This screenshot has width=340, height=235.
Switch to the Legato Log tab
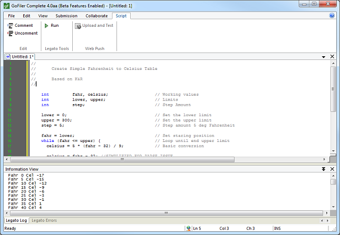[16, 220]
